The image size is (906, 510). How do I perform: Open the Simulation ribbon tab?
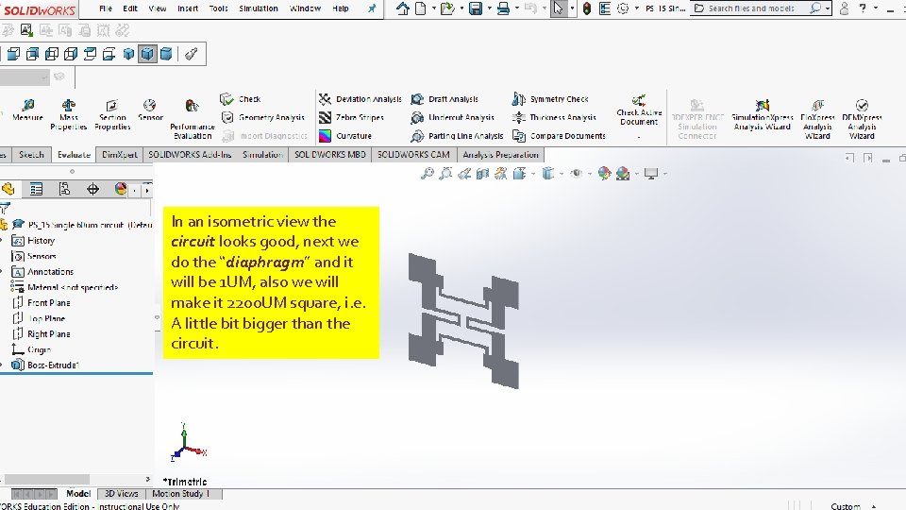262,154
